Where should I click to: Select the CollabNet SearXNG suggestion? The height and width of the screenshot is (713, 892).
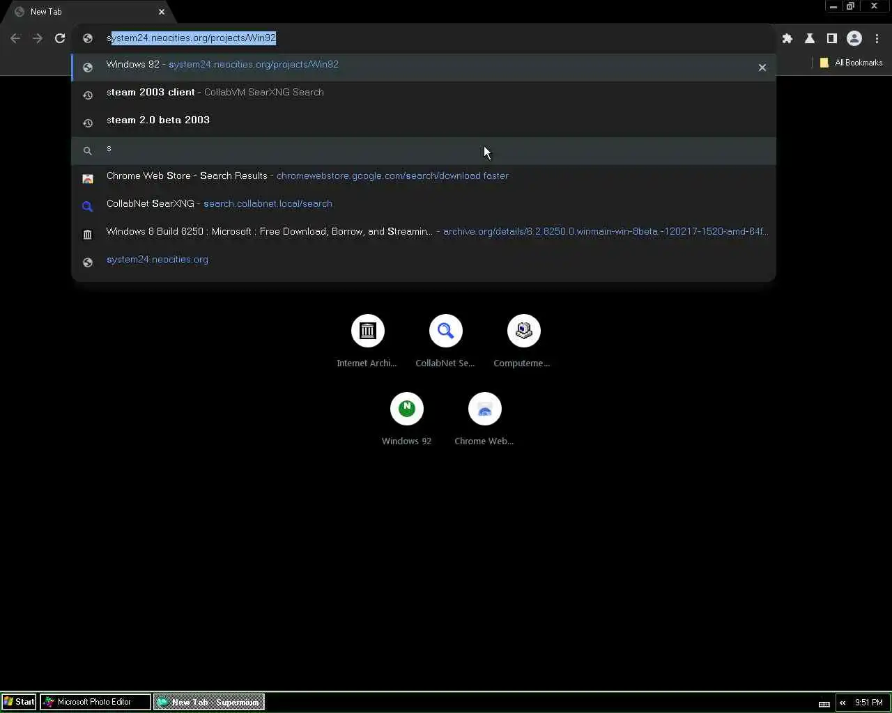click(x=423, y=206)
